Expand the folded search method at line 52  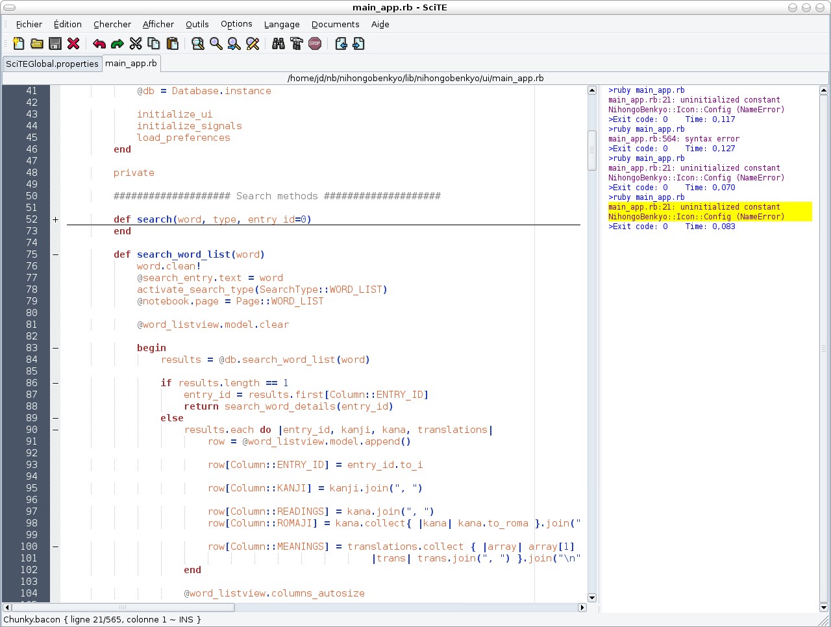click(55, 219)
